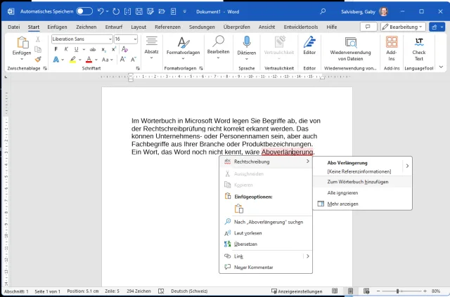Toggle the Automatisches Speichern switch
This screenshot has height=297, width=450.
[84, 11]
